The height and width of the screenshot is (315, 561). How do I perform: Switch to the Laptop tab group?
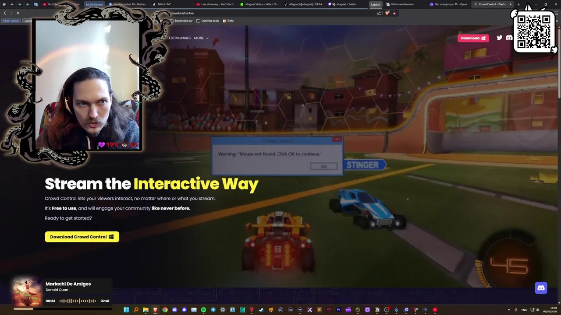(376, 4)
